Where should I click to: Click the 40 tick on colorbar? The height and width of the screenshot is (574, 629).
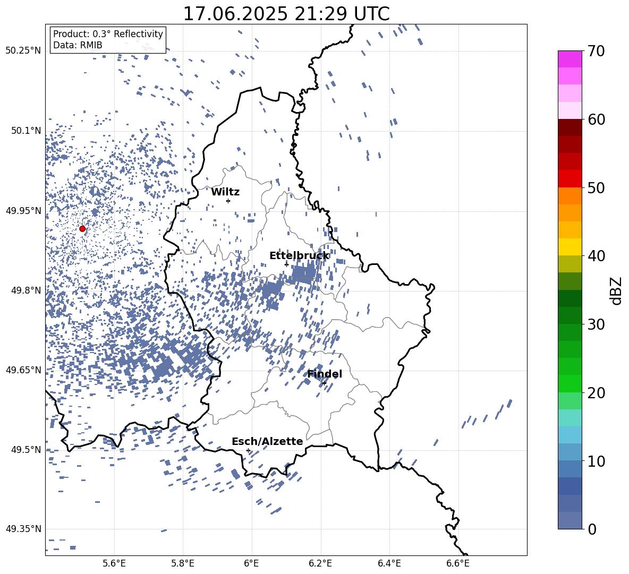click(596, 256)
